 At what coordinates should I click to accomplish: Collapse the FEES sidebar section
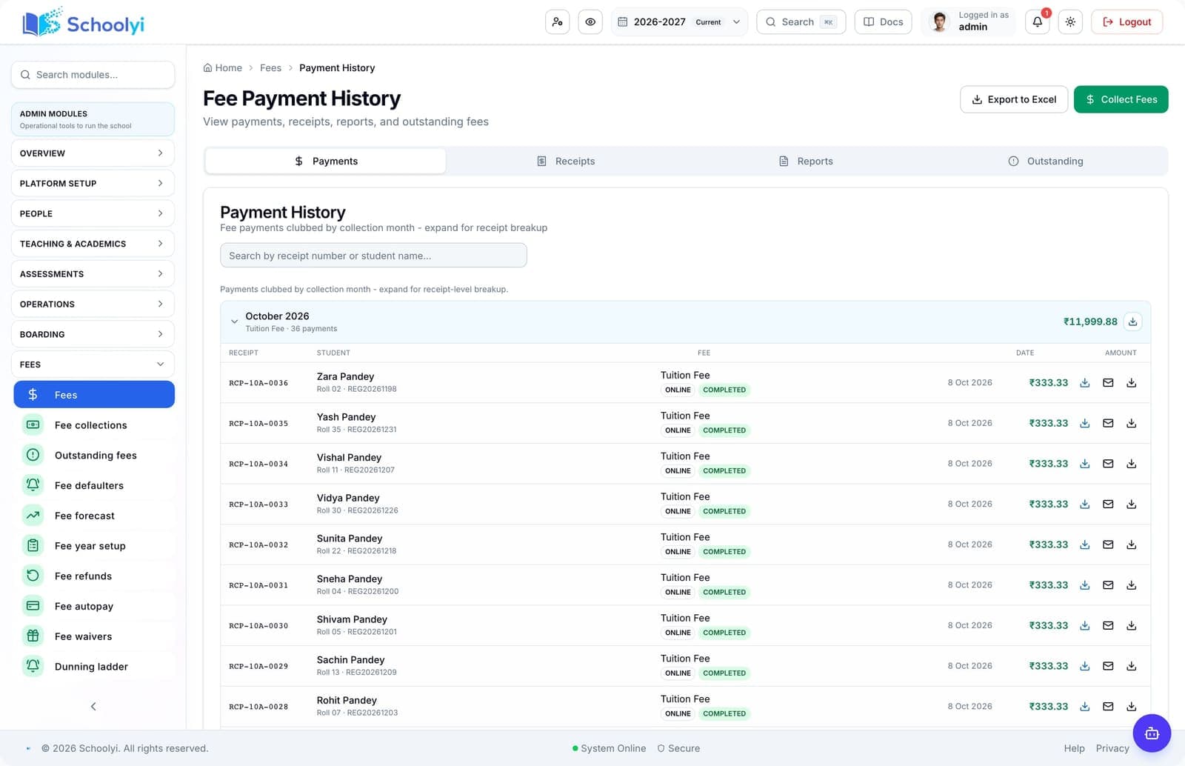(93, 364)
